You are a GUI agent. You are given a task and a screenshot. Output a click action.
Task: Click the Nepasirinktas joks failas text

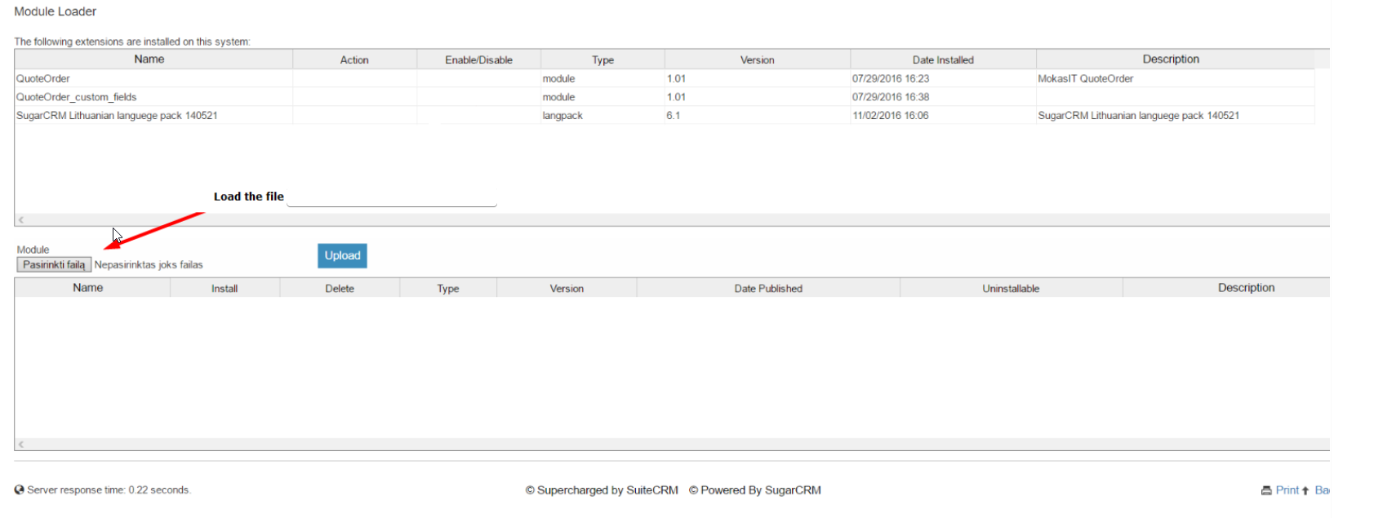coord(149,265)
